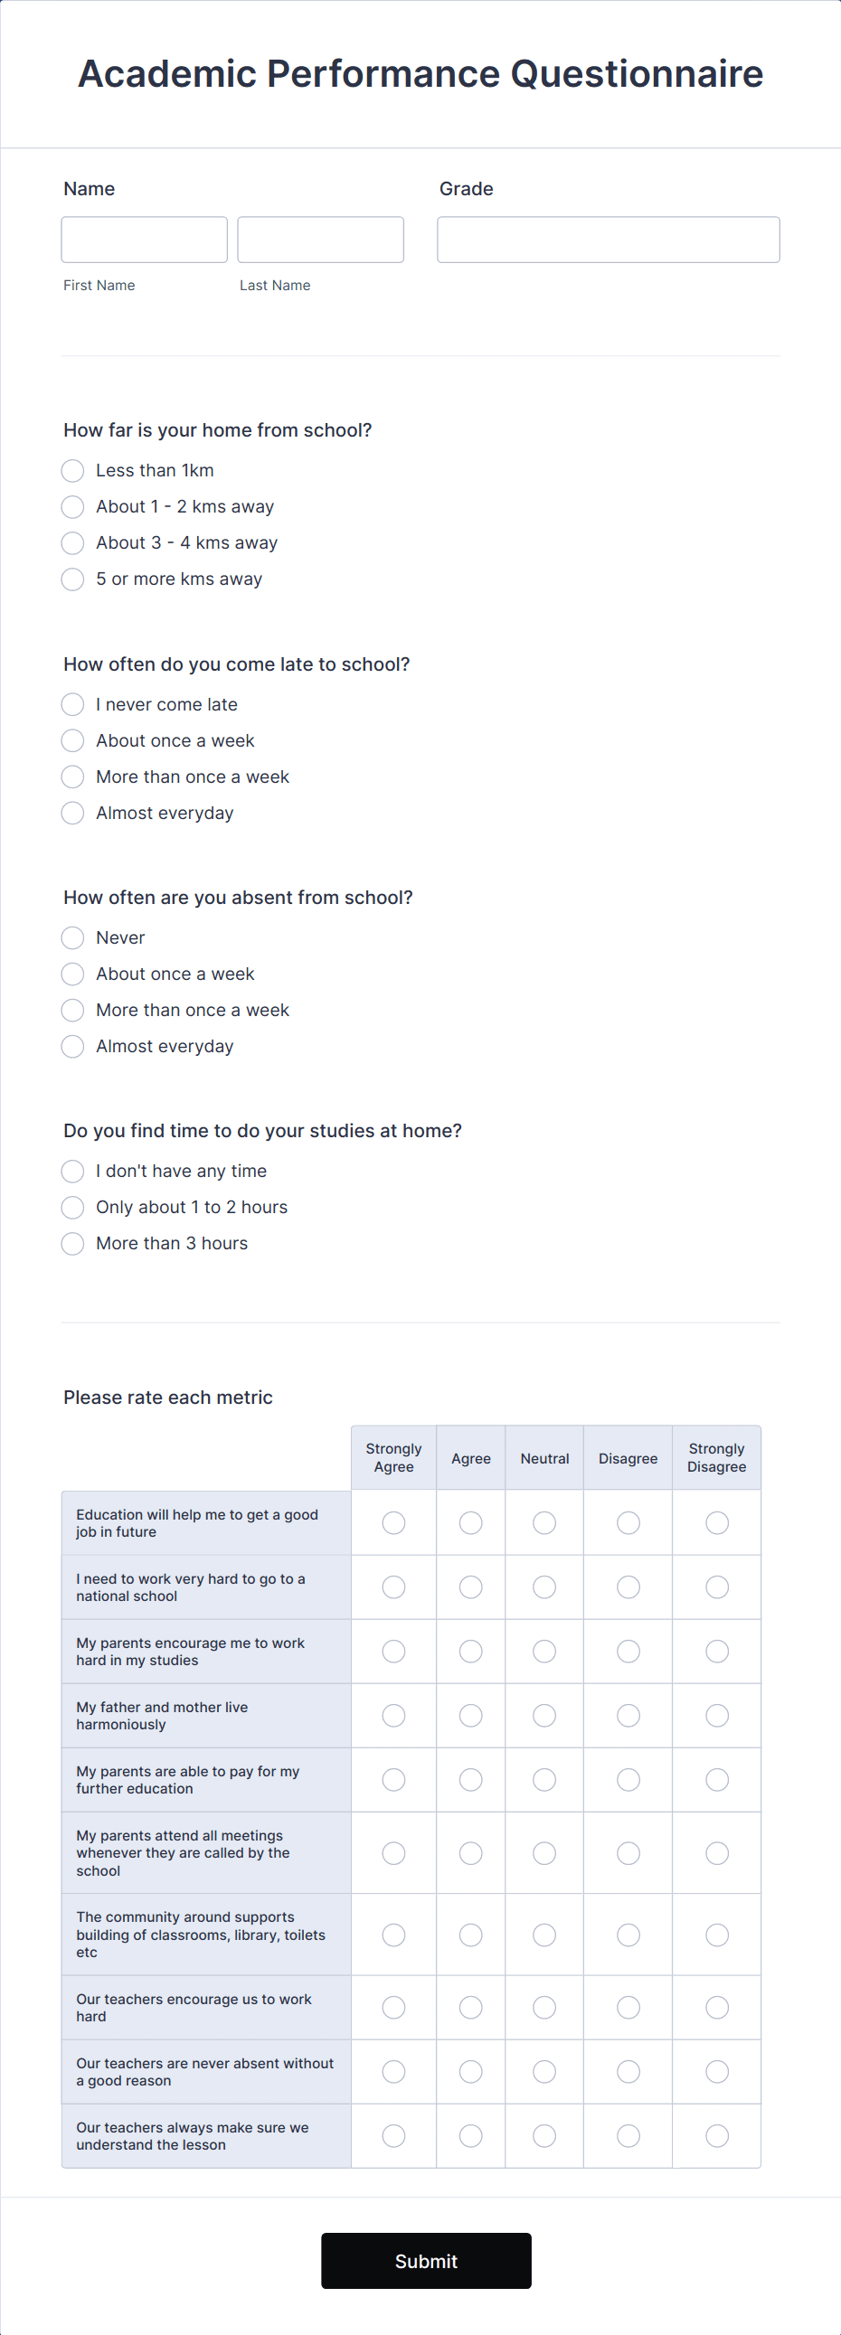The image size is (841, 2335).
Task: Pick "I don't have any time" for studies
Action: click(x=72, y=1172)
